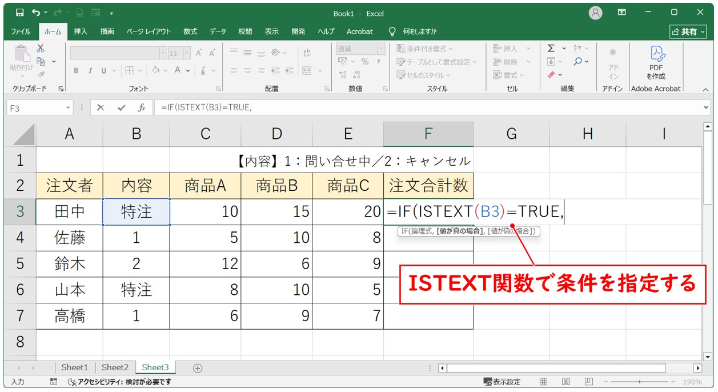Expand the Name Box dropdown

[69, 107]
